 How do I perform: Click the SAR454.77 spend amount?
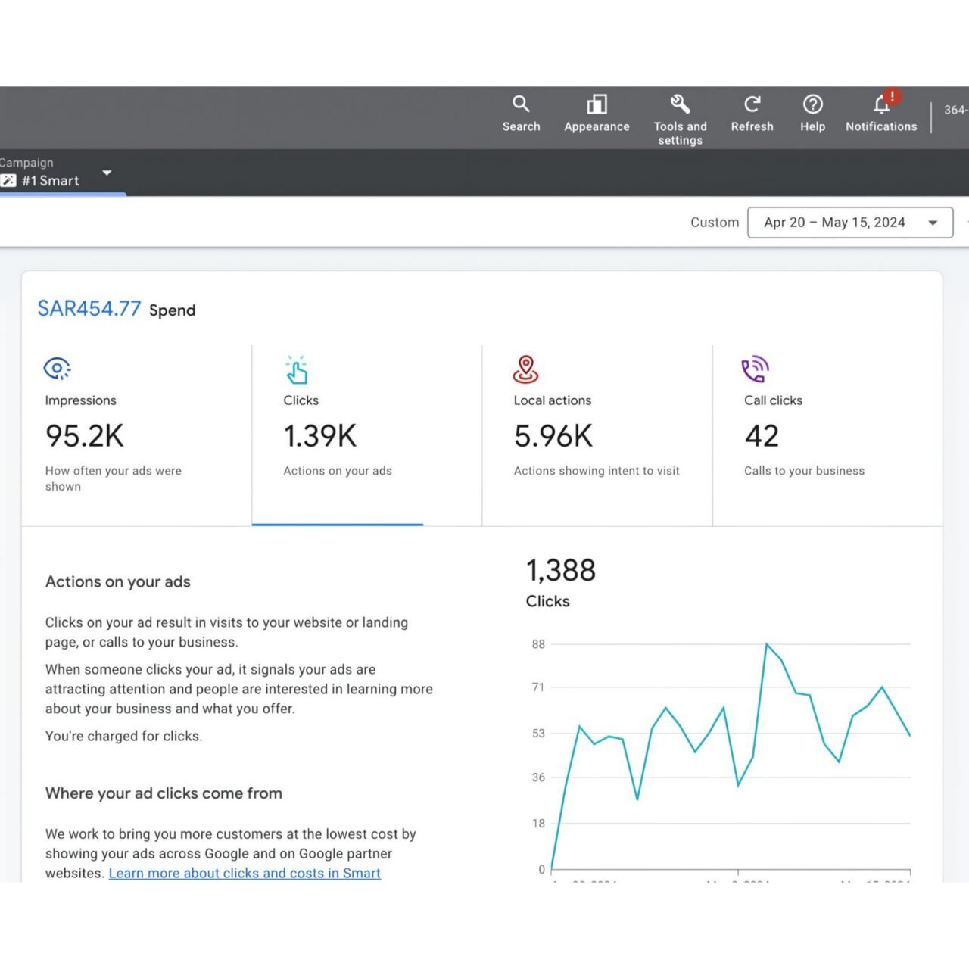[89, 309]
